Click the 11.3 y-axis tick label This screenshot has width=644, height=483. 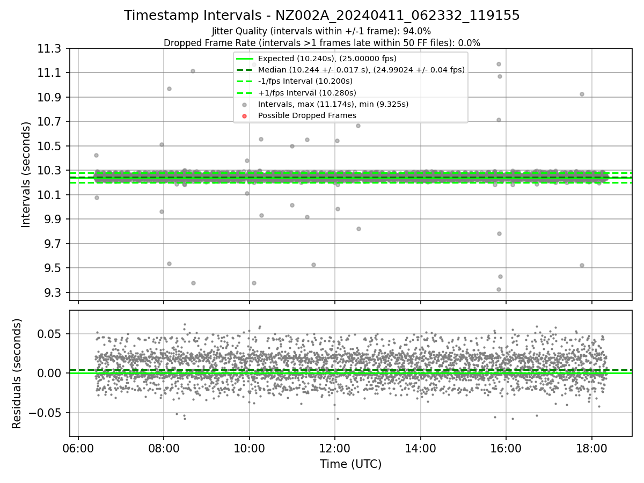[50, 49]
